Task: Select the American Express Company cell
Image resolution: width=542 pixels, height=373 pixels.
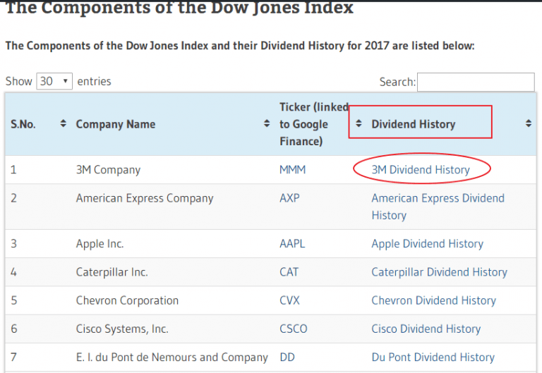Action: (x=145, y=198)
